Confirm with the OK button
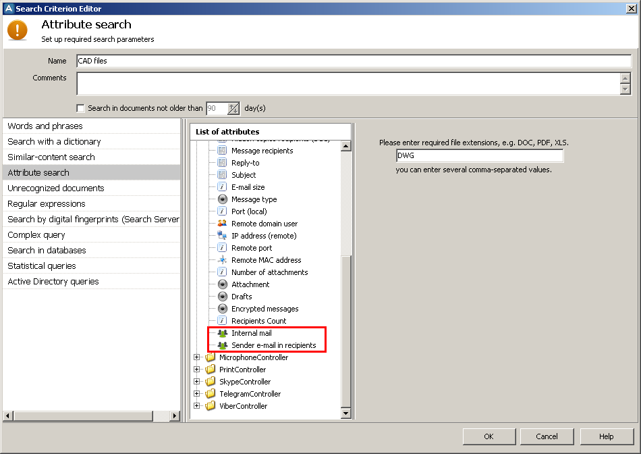The image size is (641, 454). pyautogui.click(x=489, y=436)
